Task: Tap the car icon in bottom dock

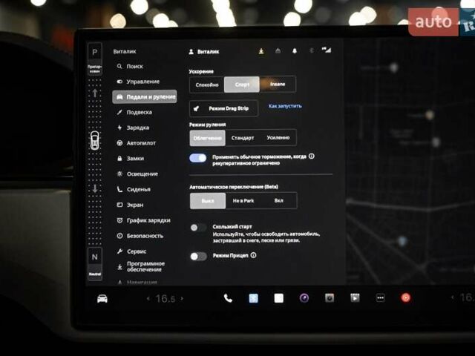Action: [102, 298]
